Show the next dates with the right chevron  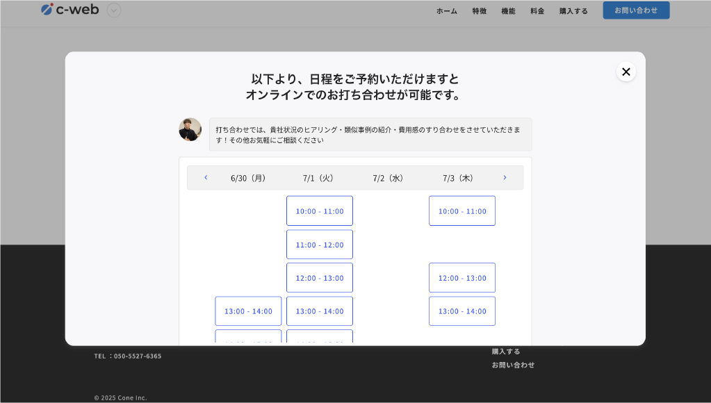505,178
